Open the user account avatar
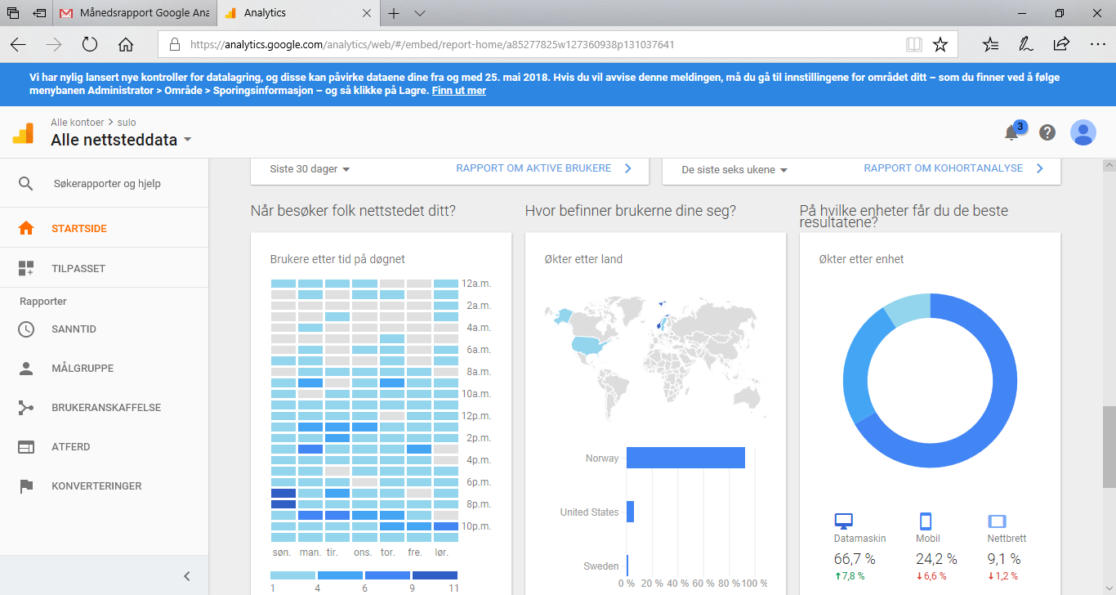The width and height of the screenshot is (1116, 595). [x=1083, y=132]
